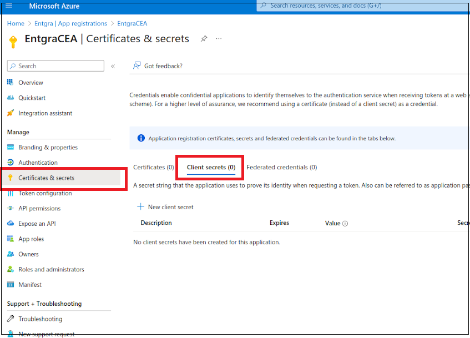Image resolution: width=470 pixels, height=338 pixels.
Task: Click the Description column header
Action: [156, 223]
